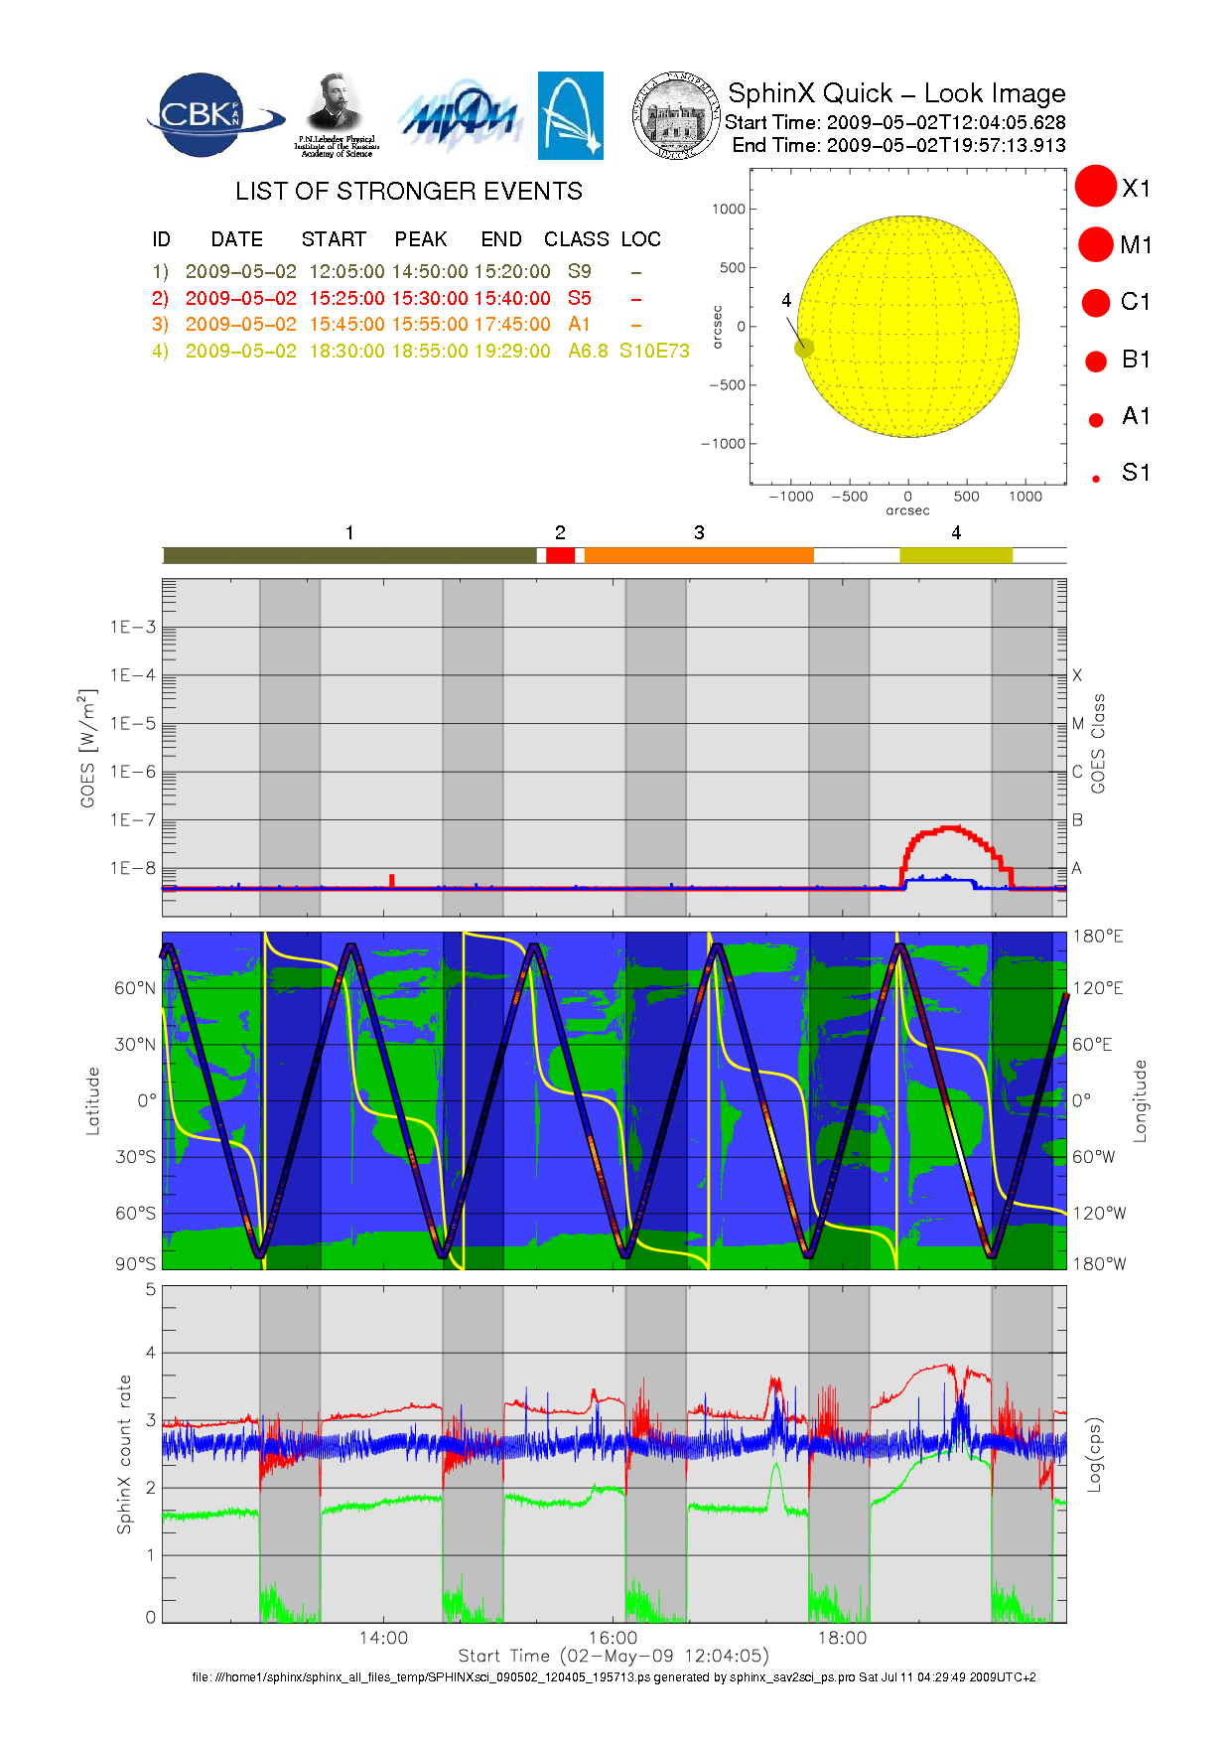
Task: Click the A1 red dot in legend
Action: tap(1096, 419)
